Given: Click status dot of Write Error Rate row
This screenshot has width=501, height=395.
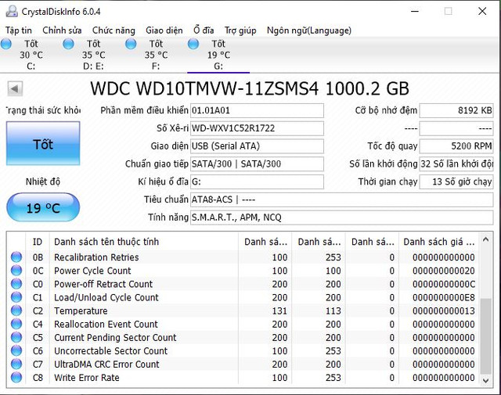Looking at the screenshot, I should [x=16, y=378].
